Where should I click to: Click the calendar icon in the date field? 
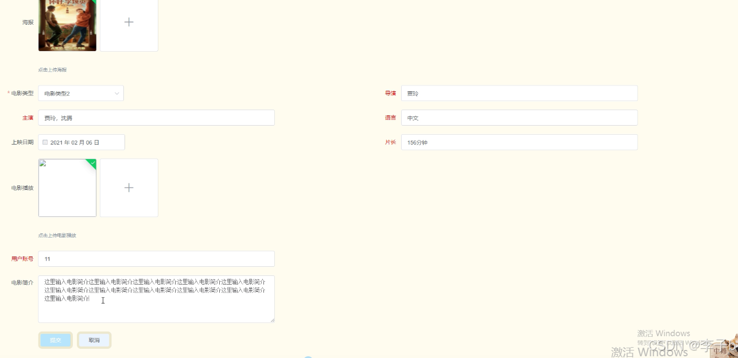point(45,142)
